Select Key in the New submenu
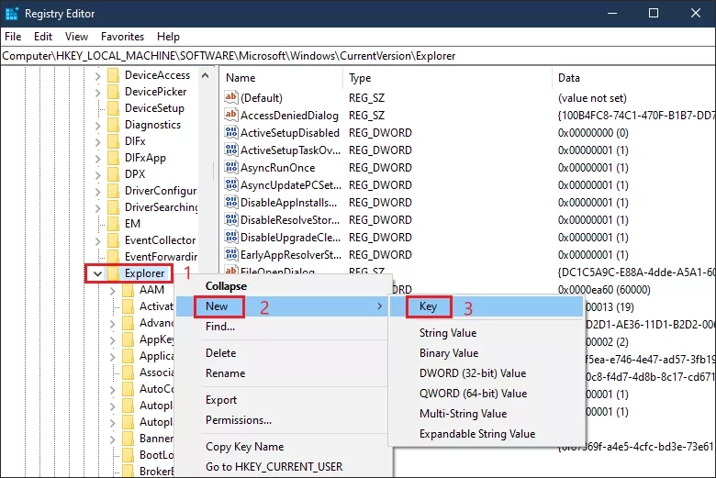The image size is (716, 478). (x=487, y=306)
